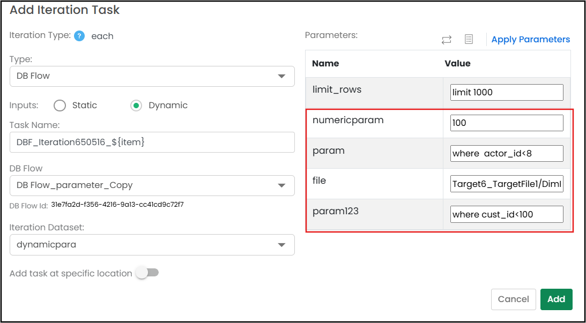Click the 'param' parameter name cell
Image resolution: width=586 pixels, height=323 pixels.
[x=374, y=153]
